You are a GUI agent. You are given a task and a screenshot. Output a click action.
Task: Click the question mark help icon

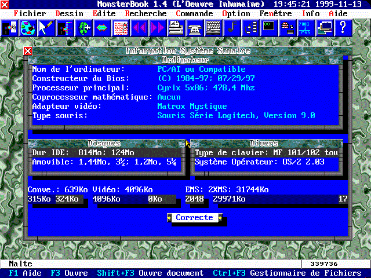(x=343, y=28)
